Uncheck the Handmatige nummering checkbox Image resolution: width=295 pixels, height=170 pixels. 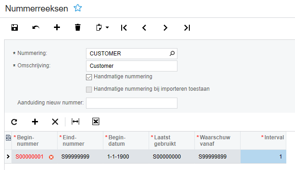coord(89,77)
